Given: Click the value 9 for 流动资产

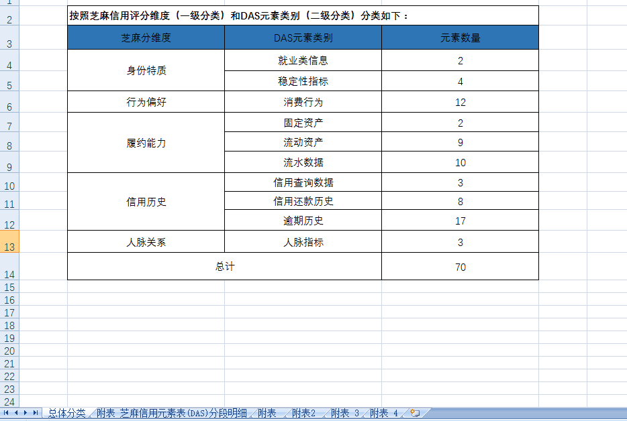Looking at the screenshot, I should (461, 142).
